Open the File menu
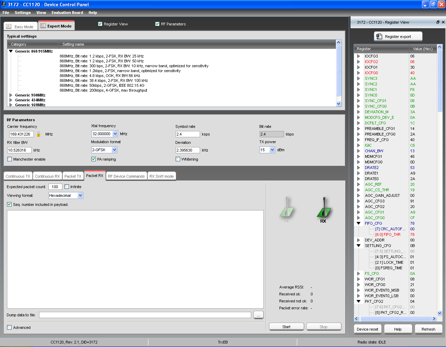The image size is (446, 347). click(6, 13)
